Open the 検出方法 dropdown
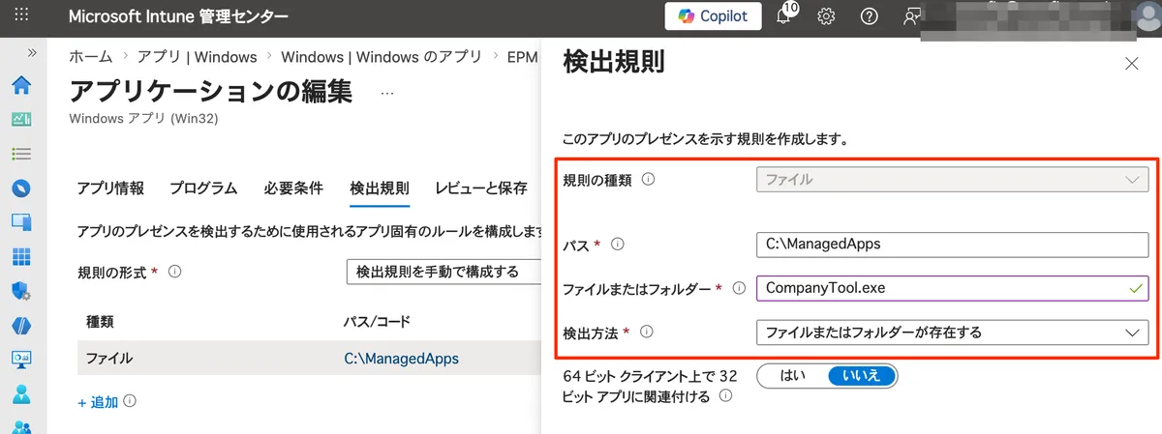Viewport: 1162px width, 434px height. [x=952, y=333]
